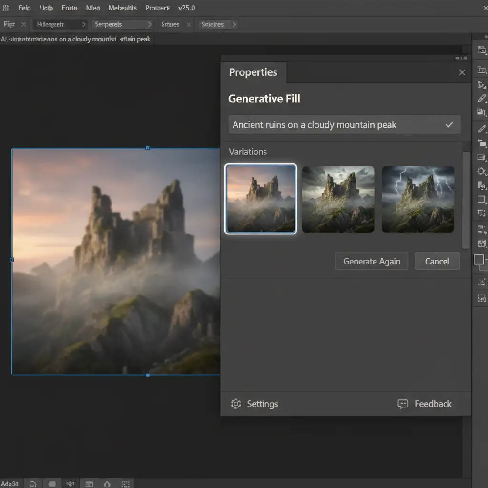This screenshot has height=488, width=488.
Task: Close the Fiip tab with its X
Action: (x=23, y=24)
